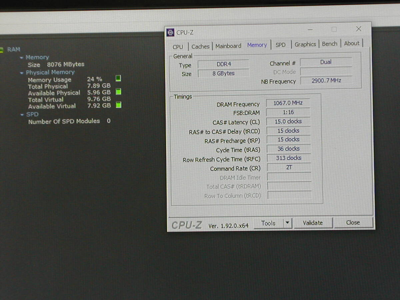Click the Tools button
400x300 pixels.
tap(268, 223)
